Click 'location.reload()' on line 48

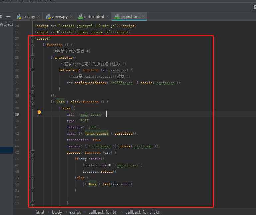99,172
